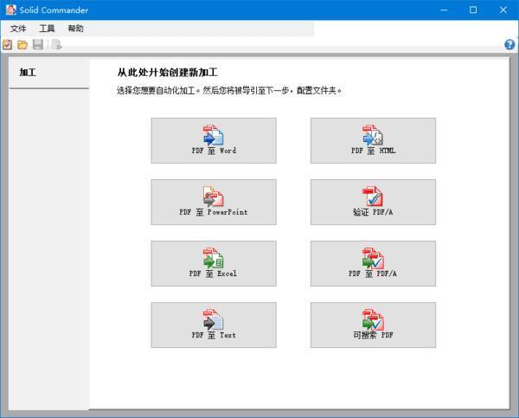
Task: Choose the PDF 至 PDF/A job
Action: (373, 263)
